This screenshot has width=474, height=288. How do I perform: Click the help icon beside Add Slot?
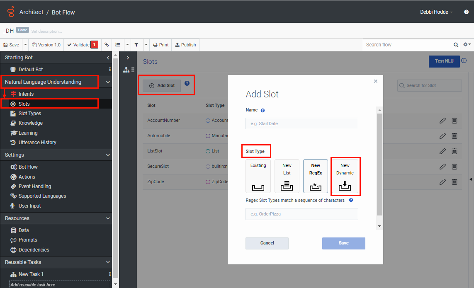click(x=187, y=83)
